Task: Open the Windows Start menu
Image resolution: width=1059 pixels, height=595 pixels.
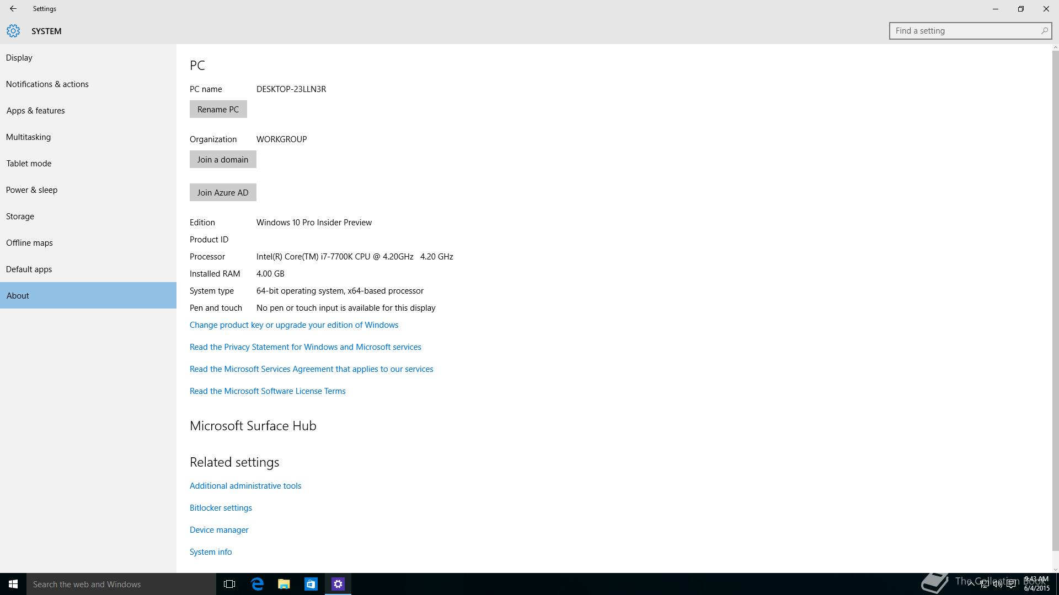Action: coord(13,584)
